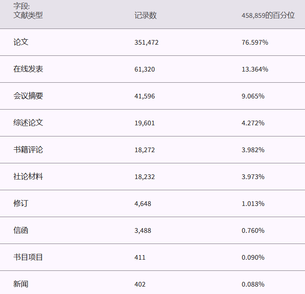Click the 4.272% percentage cell

point(253,123)
